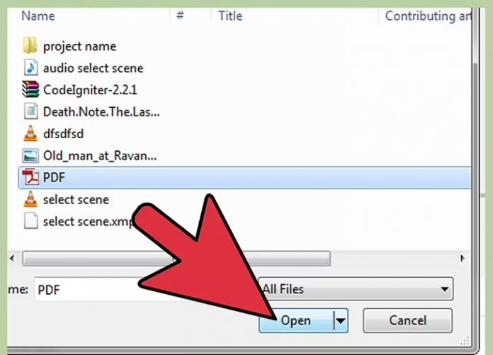Click the audio select scene music icon
The image size is (493, 355).
pyautogui.click(x=30, y=67)
